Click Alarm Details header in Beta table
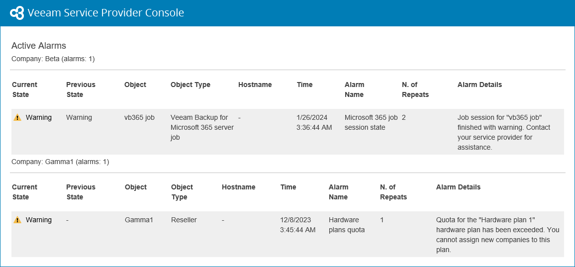This screenshot has width=575, height=267. 479,85
